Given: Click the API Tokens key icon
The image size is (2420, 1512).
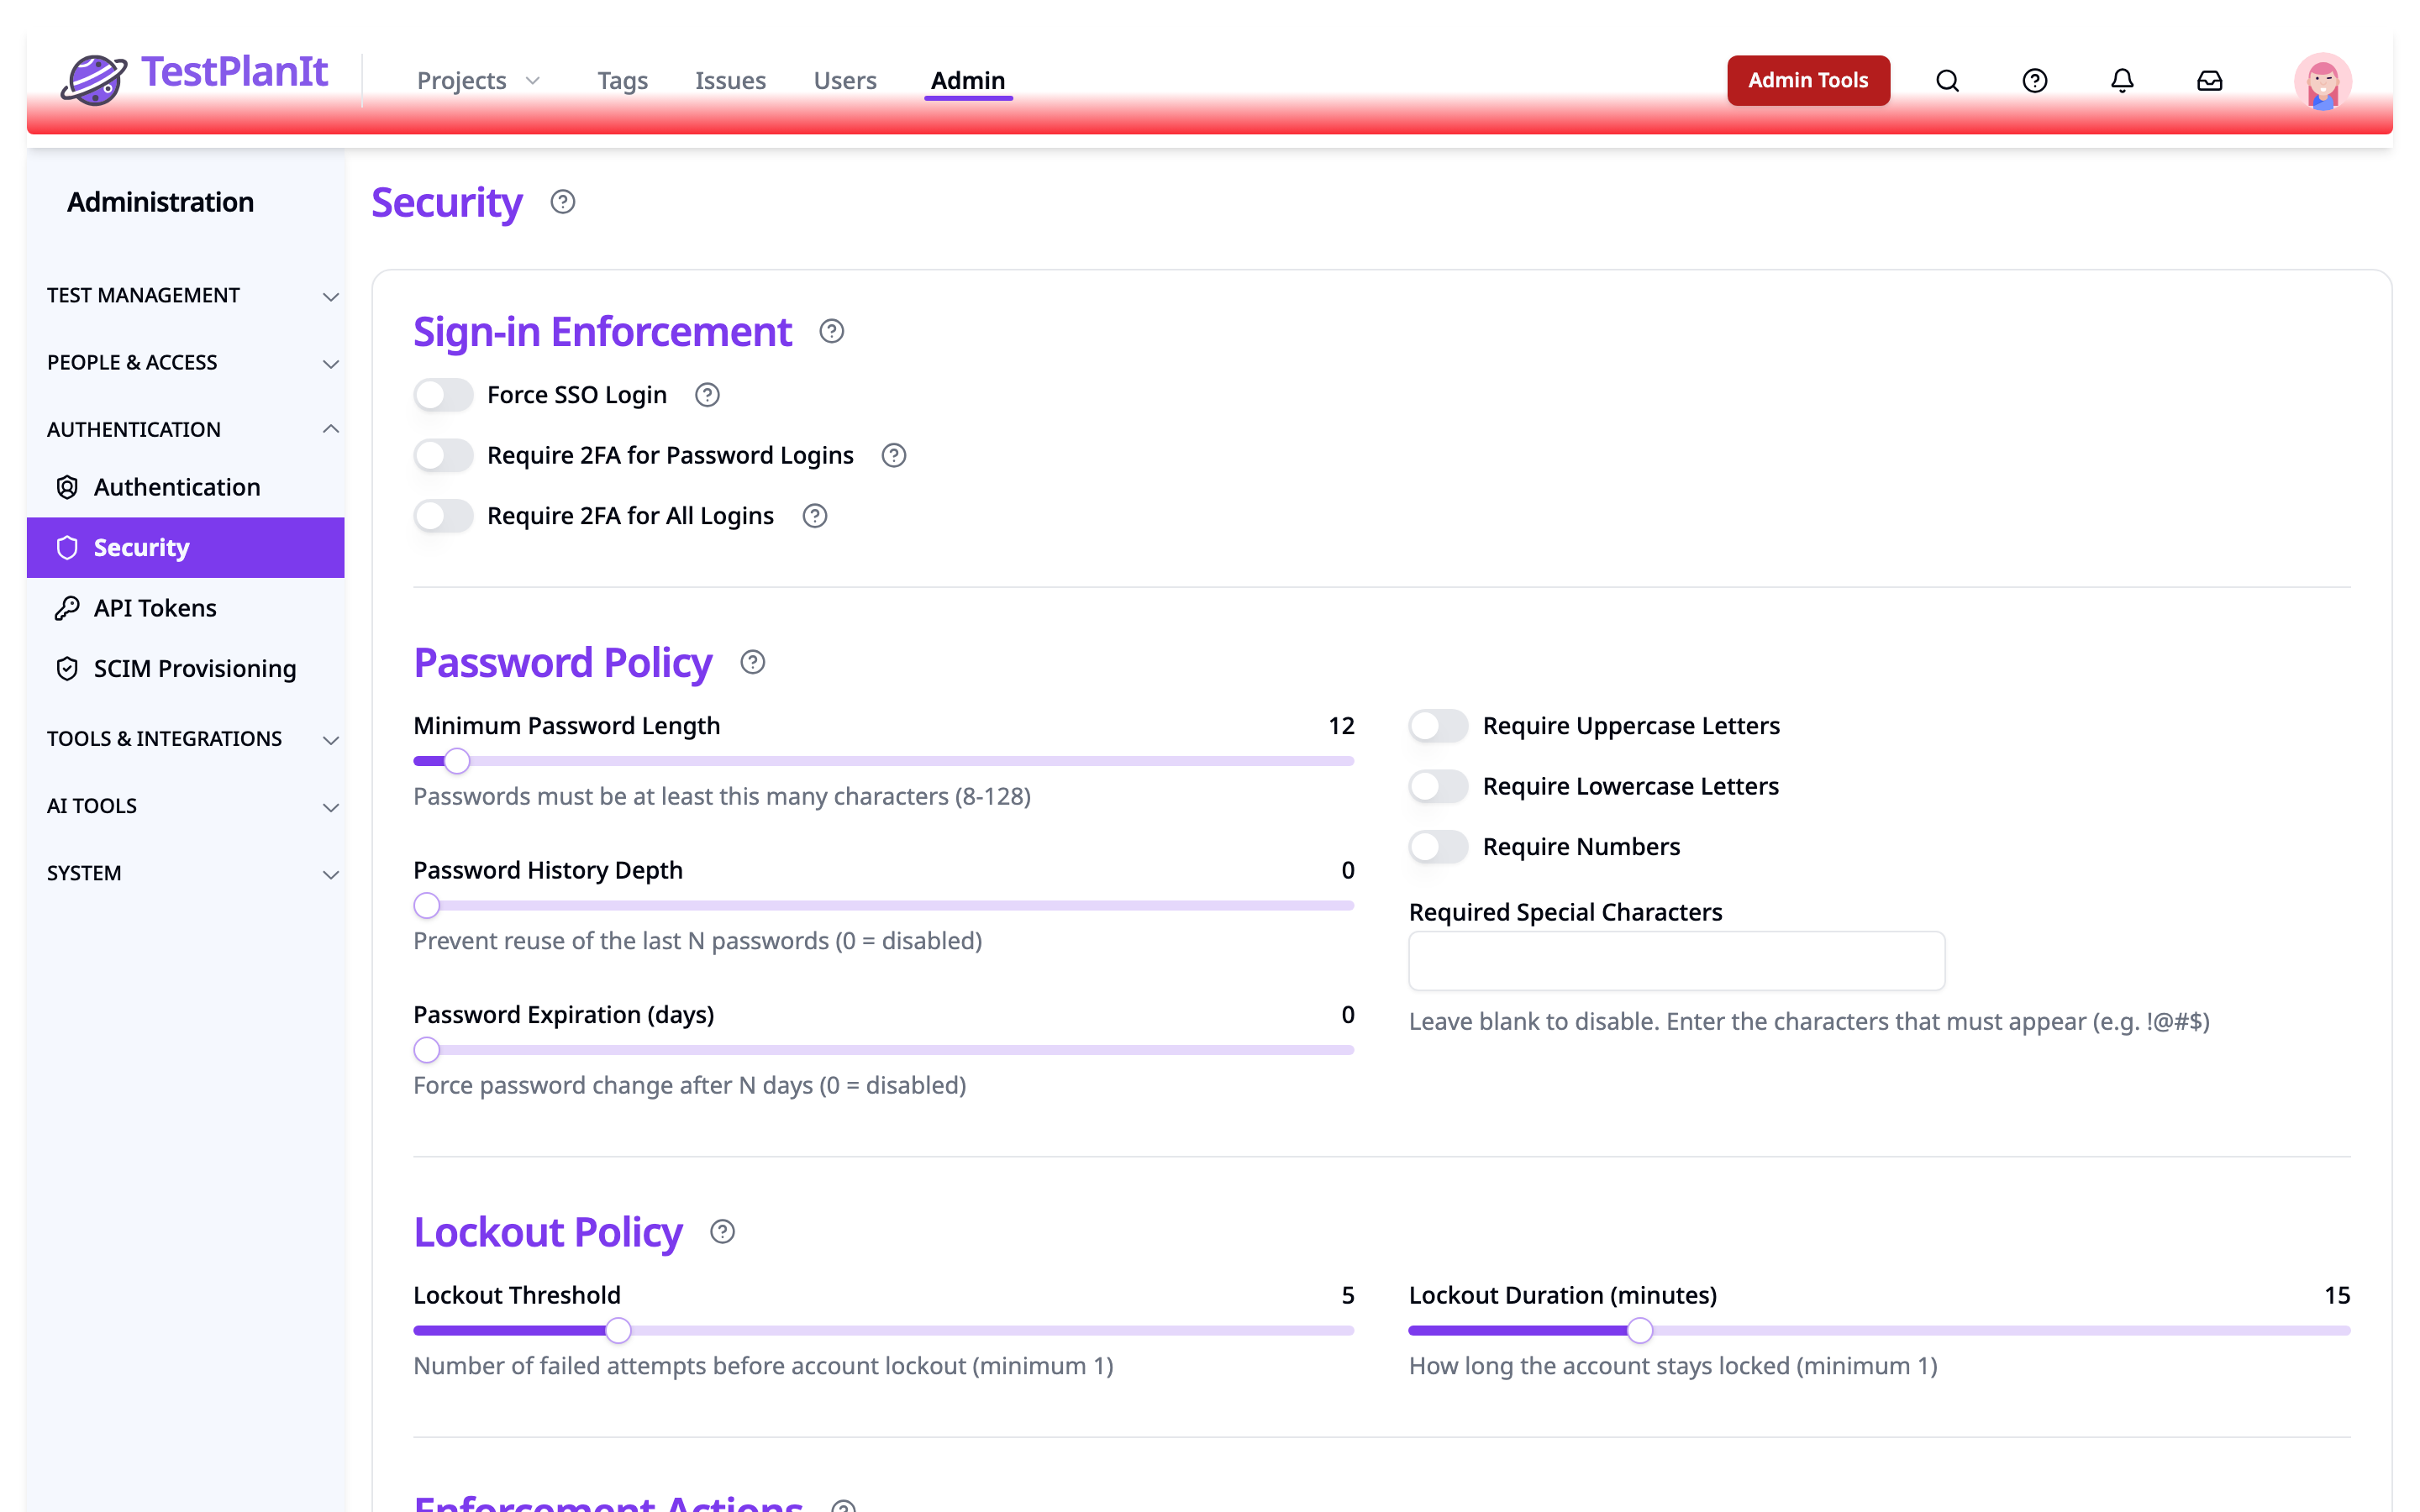Looking at the screenshot, I should 67,608.
